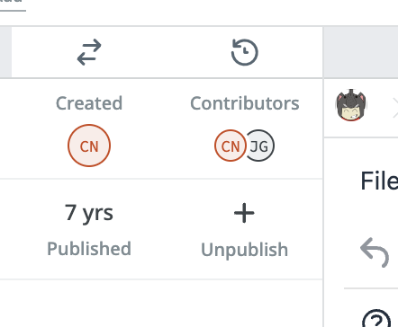Image resolution: width=398 pixels, height=327 pixels.
Task: Click the plus icon above Unpublish
Action: pyautogui.click(x=244, y=213)
